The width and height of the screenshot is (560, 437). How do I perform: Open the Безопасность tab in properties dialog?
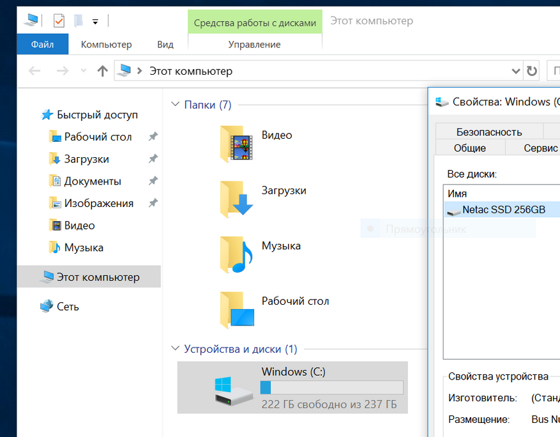[488, 132]
